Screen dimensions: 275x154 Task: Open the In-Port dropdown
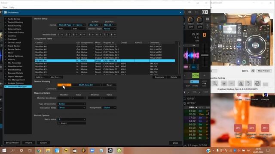pyautogui.click(x=95, y=25)
